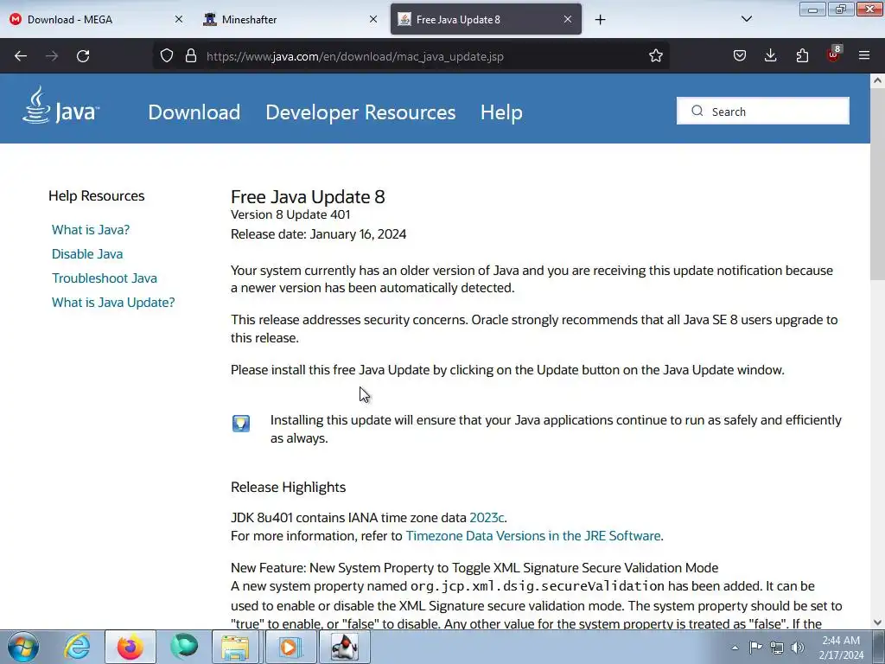Click the taskbar clock showing 2:44 AM

point(841,648)
